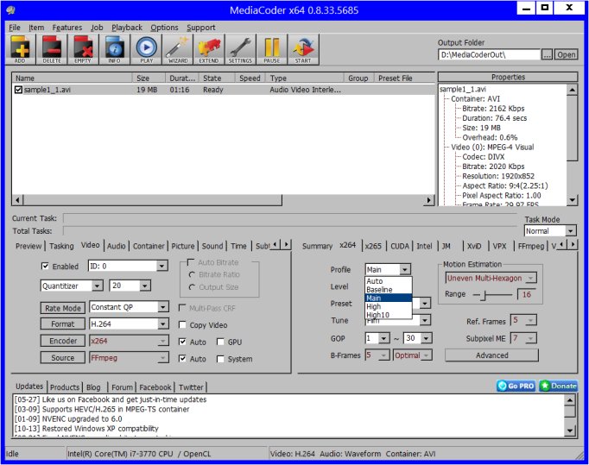Click the Preset File column header

[404, 78]
